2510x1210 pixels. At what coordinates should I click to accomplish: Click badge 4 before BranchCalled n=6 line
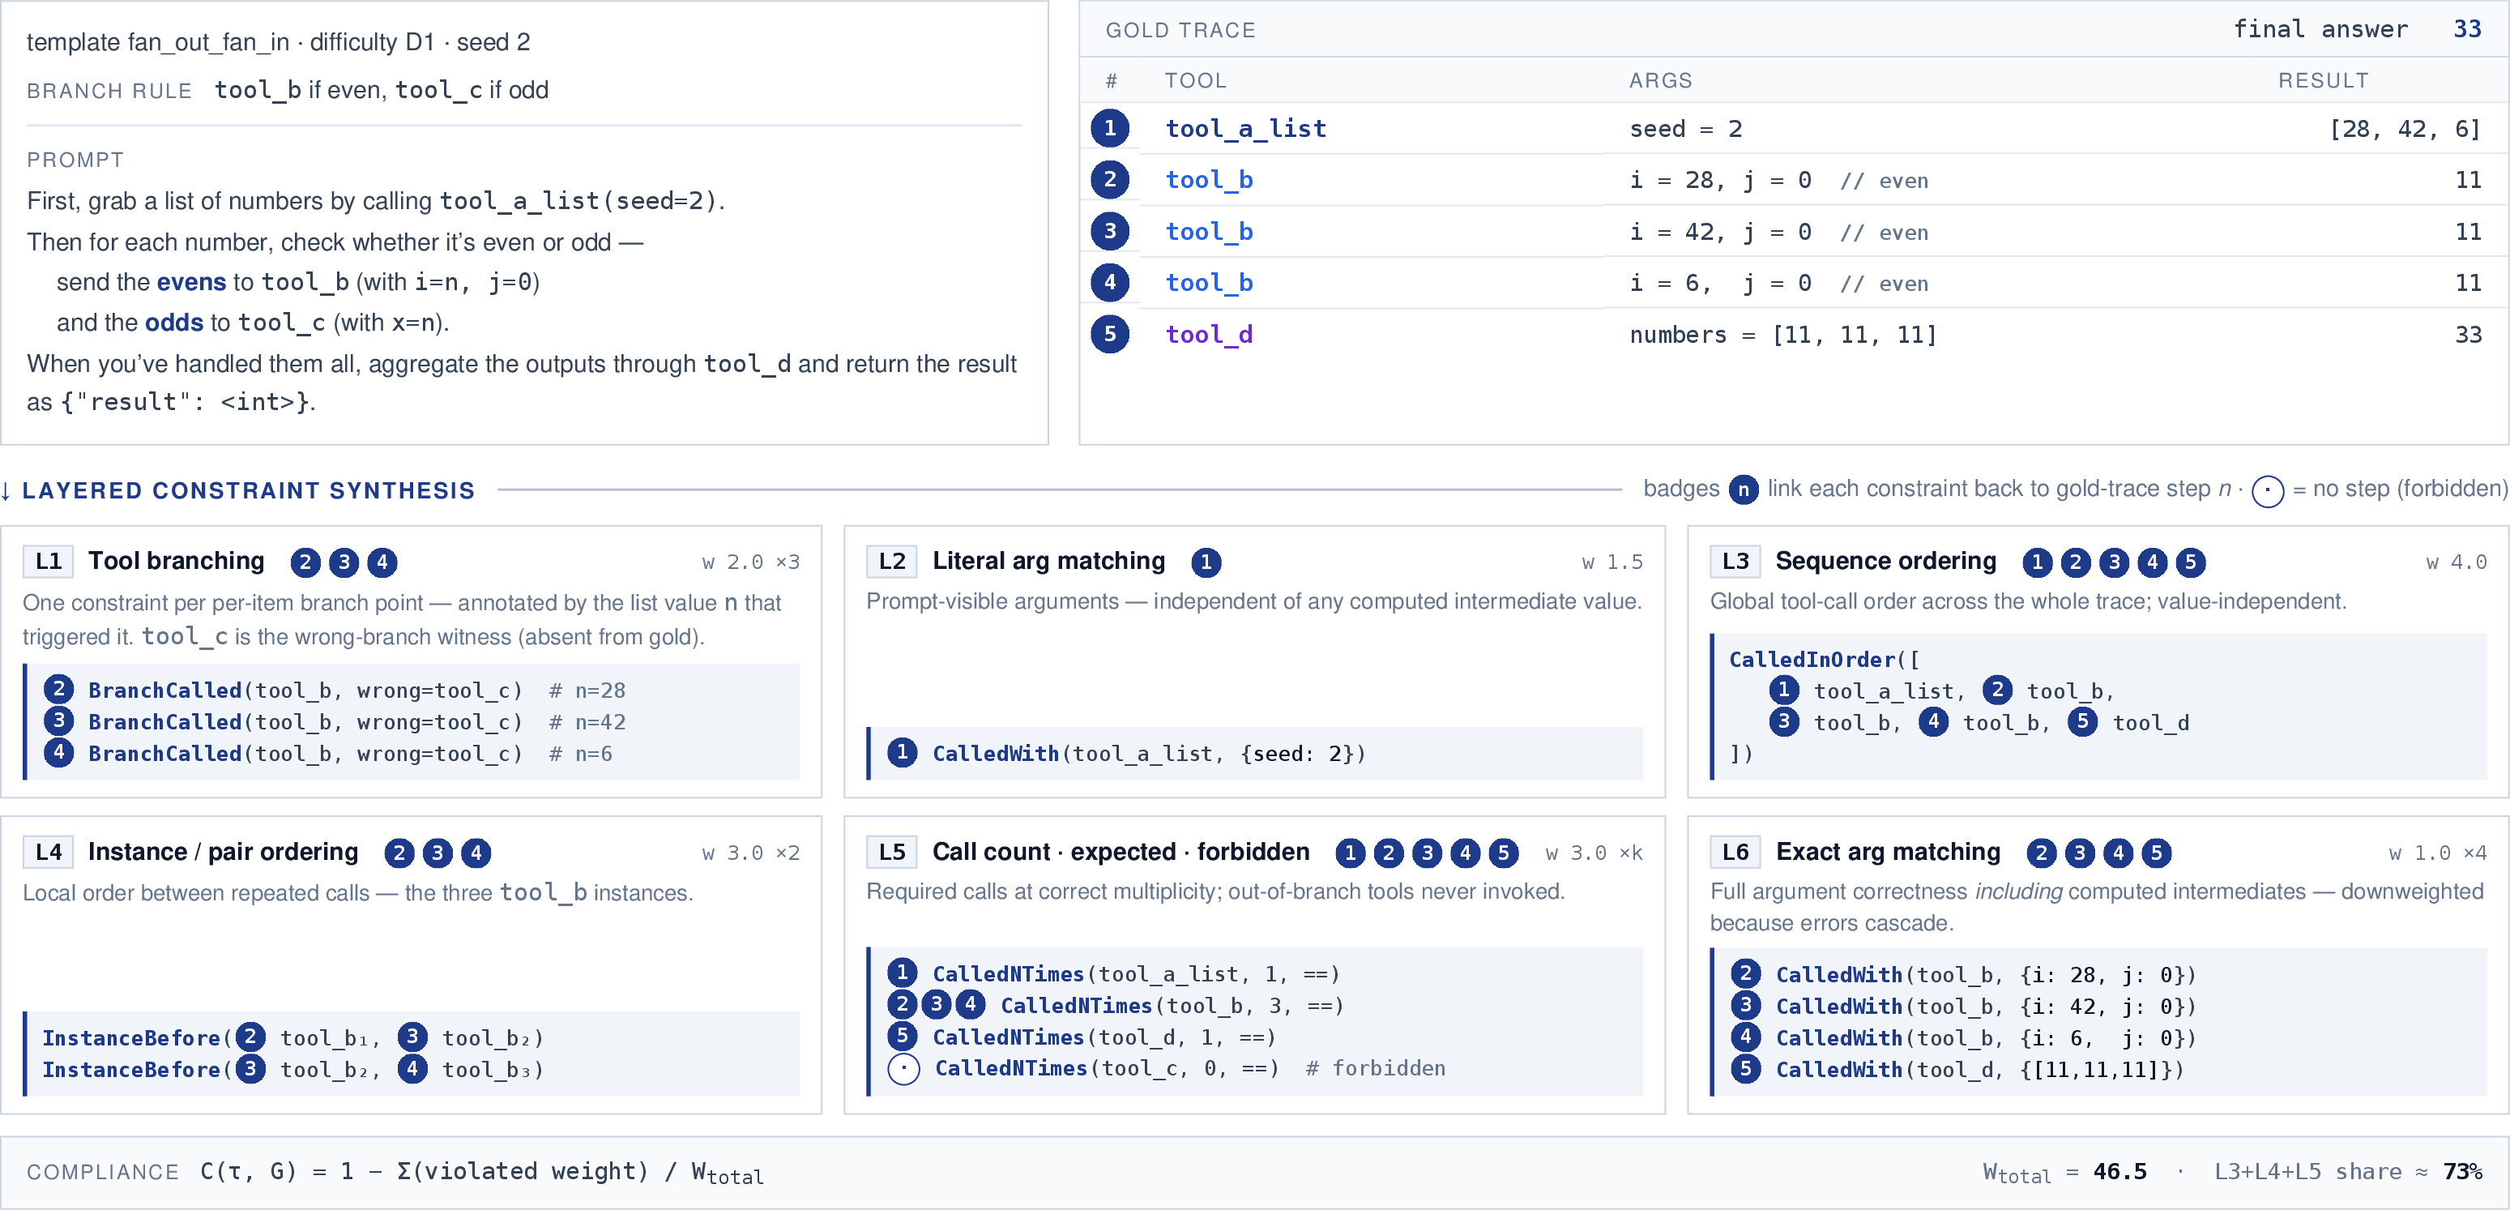click(58, 753)
